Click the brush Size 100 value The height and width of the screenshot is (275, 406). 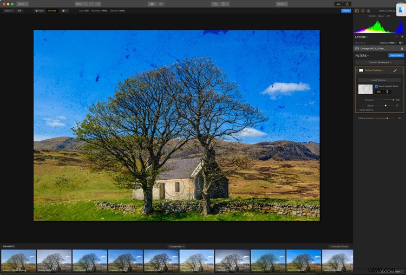[84, 11]
